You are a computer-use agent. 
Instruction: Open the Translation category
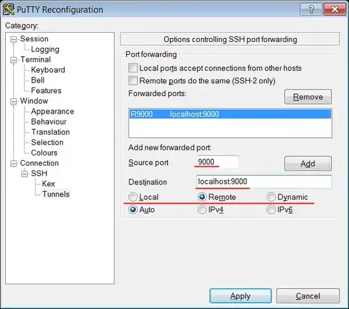(x=50, y=132)
